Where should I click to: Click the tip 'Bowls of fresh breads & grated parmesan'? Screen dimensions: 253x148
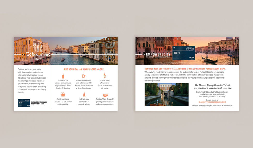[x=105, y=102]
